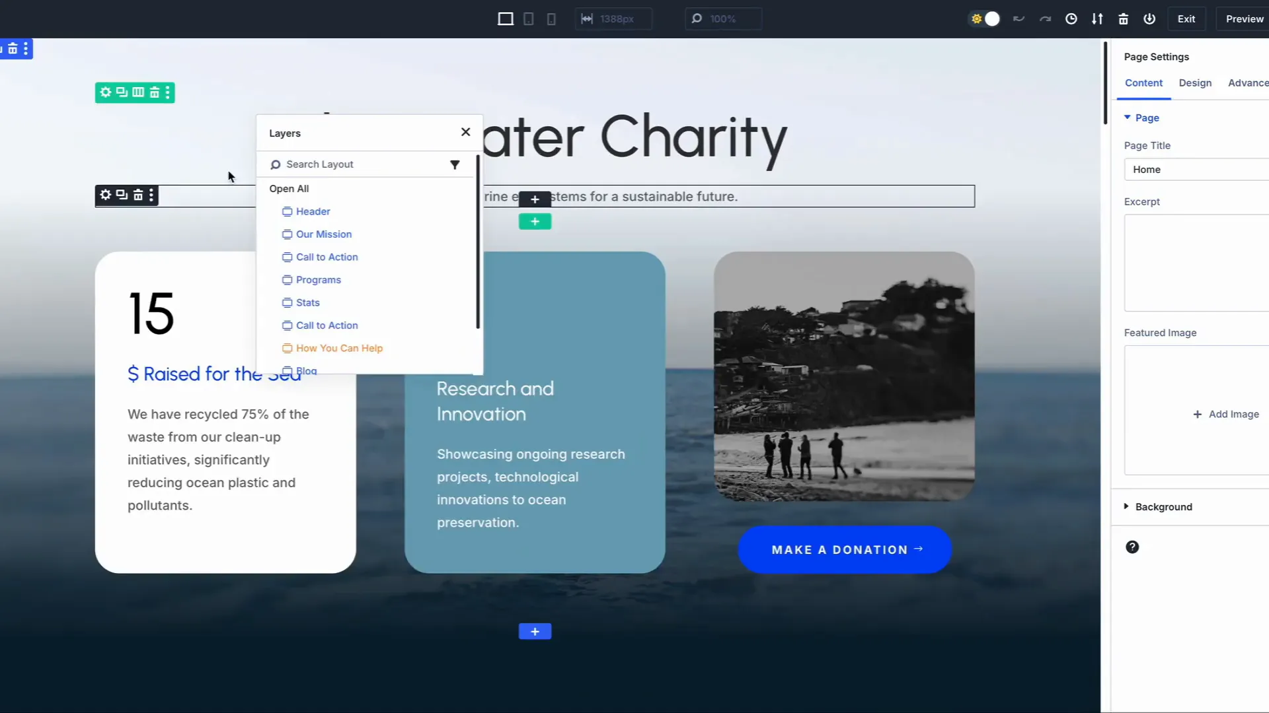Switch to desktop view icon

(506, 18)
